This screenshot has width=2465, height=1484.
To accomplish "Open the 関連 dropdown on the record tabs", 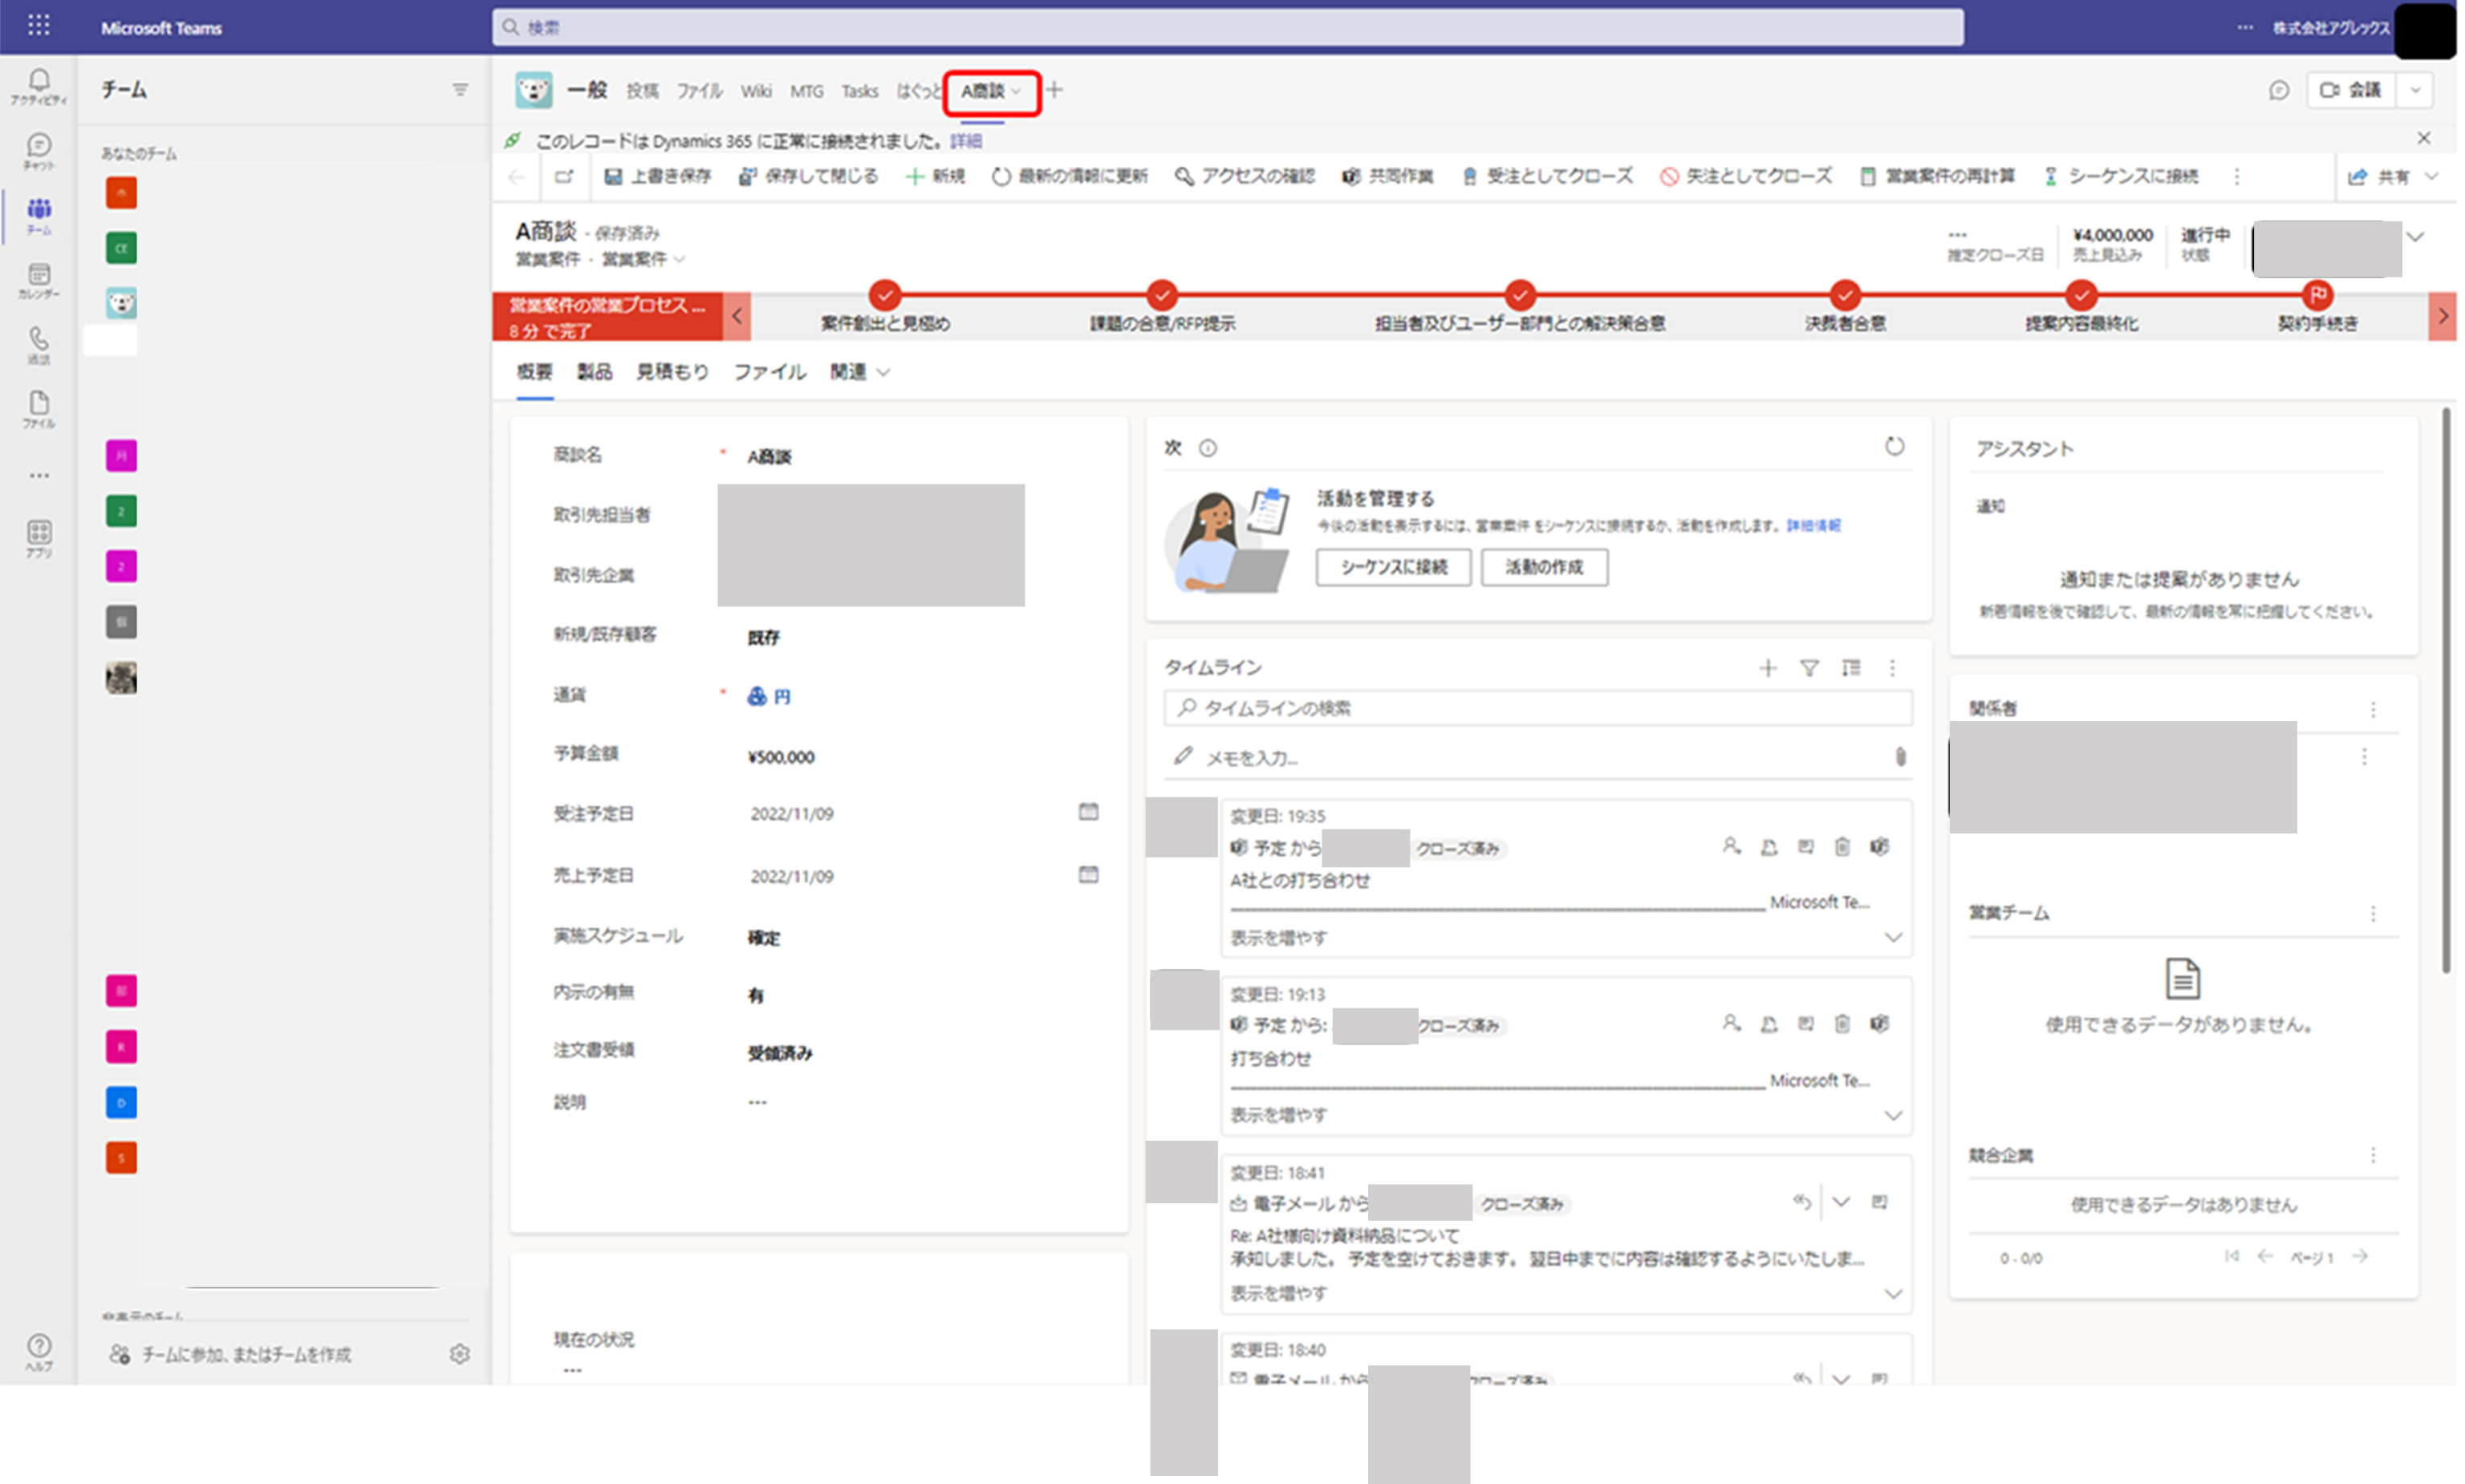I will click(x=884, y=372).
